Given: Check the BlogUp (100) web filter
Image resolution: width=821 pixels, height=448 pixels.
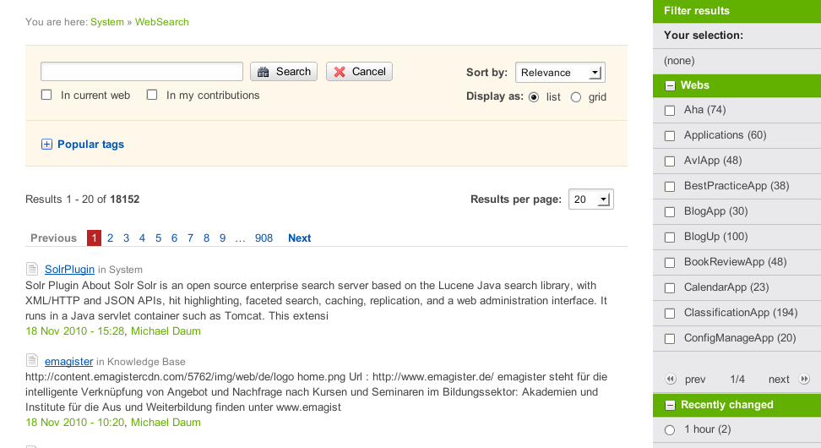Looking at the screenshot, I should [x=670, y=237].
